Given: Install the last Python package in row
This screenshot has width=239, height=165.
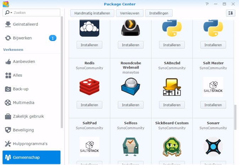Looking at the screenshot, I should [213, 45].
